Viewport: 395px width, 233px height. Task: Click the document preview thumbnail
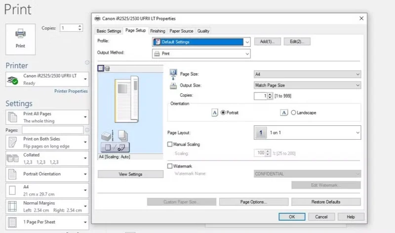pos(127,99)
